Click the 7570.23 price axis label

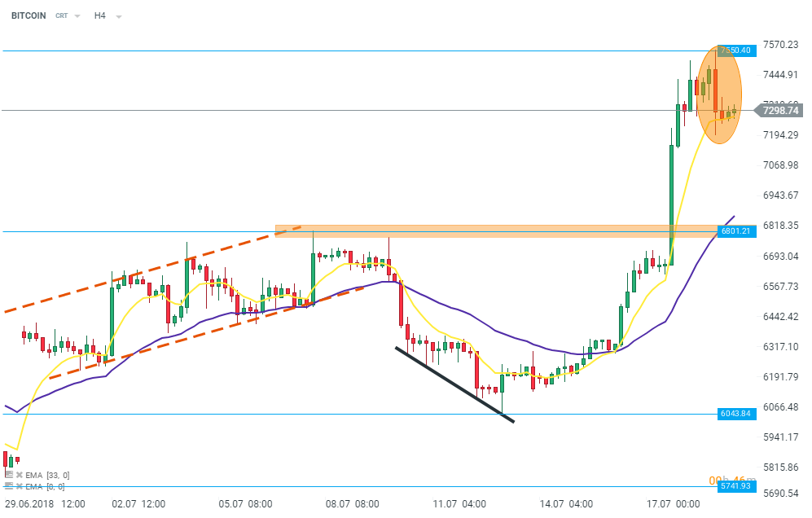coord(779,45)
